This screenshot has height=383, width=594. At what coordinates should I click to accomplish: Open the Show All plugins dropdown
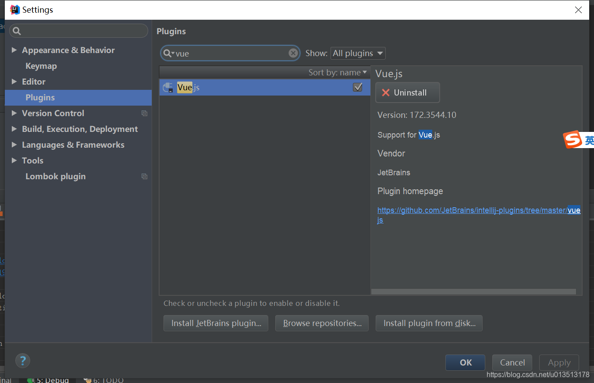[x=358, y=53]
